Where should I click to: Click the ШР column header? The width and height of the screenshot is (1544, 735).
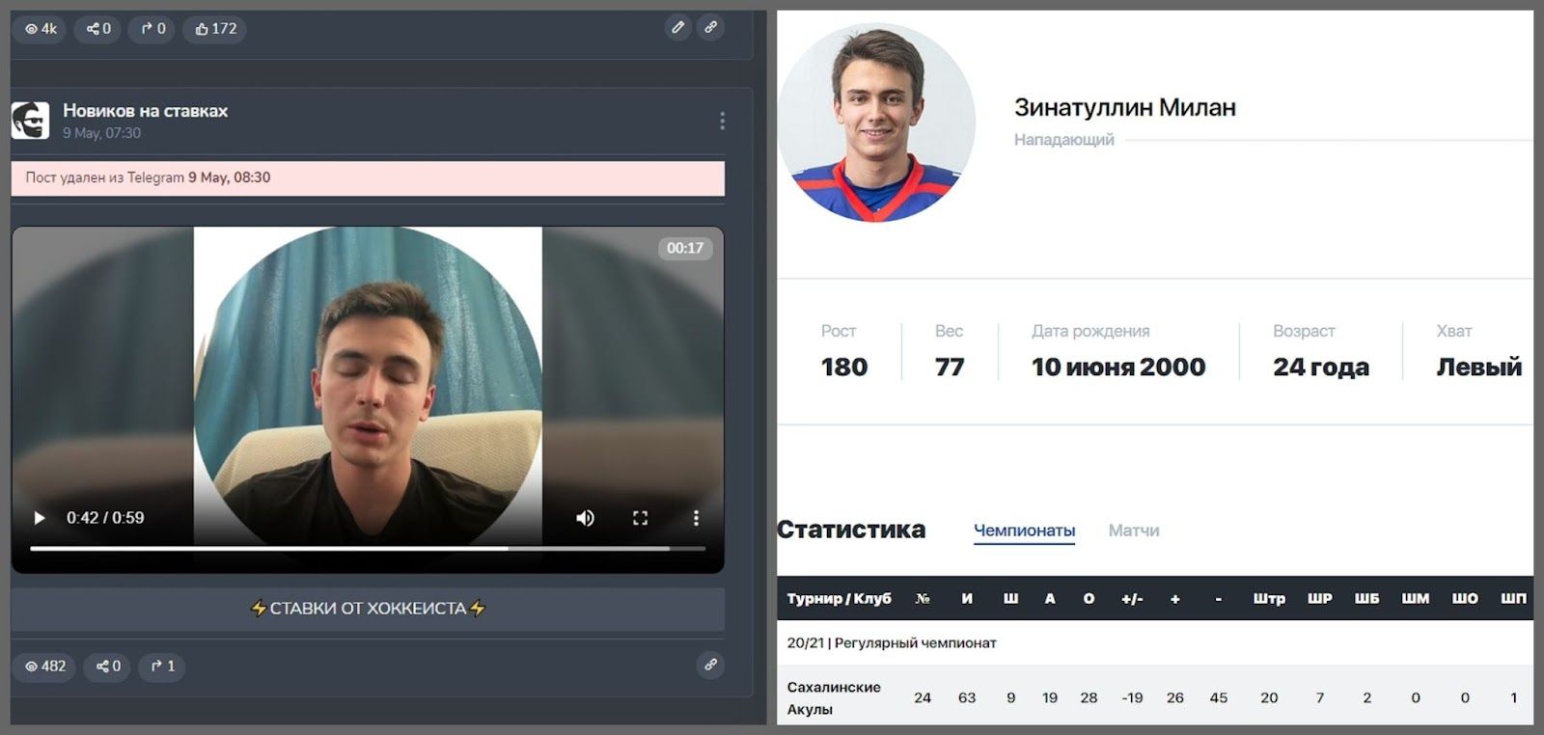point(1319,599)
